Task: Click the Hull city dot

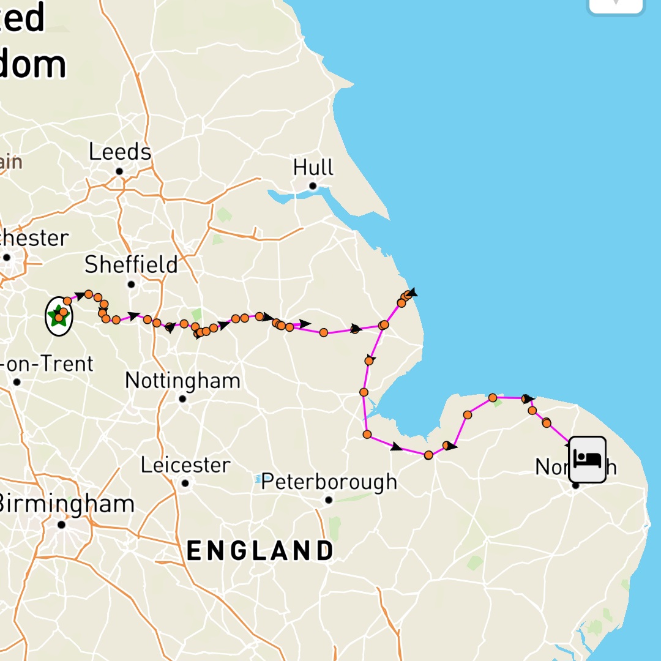Action: 313,186
